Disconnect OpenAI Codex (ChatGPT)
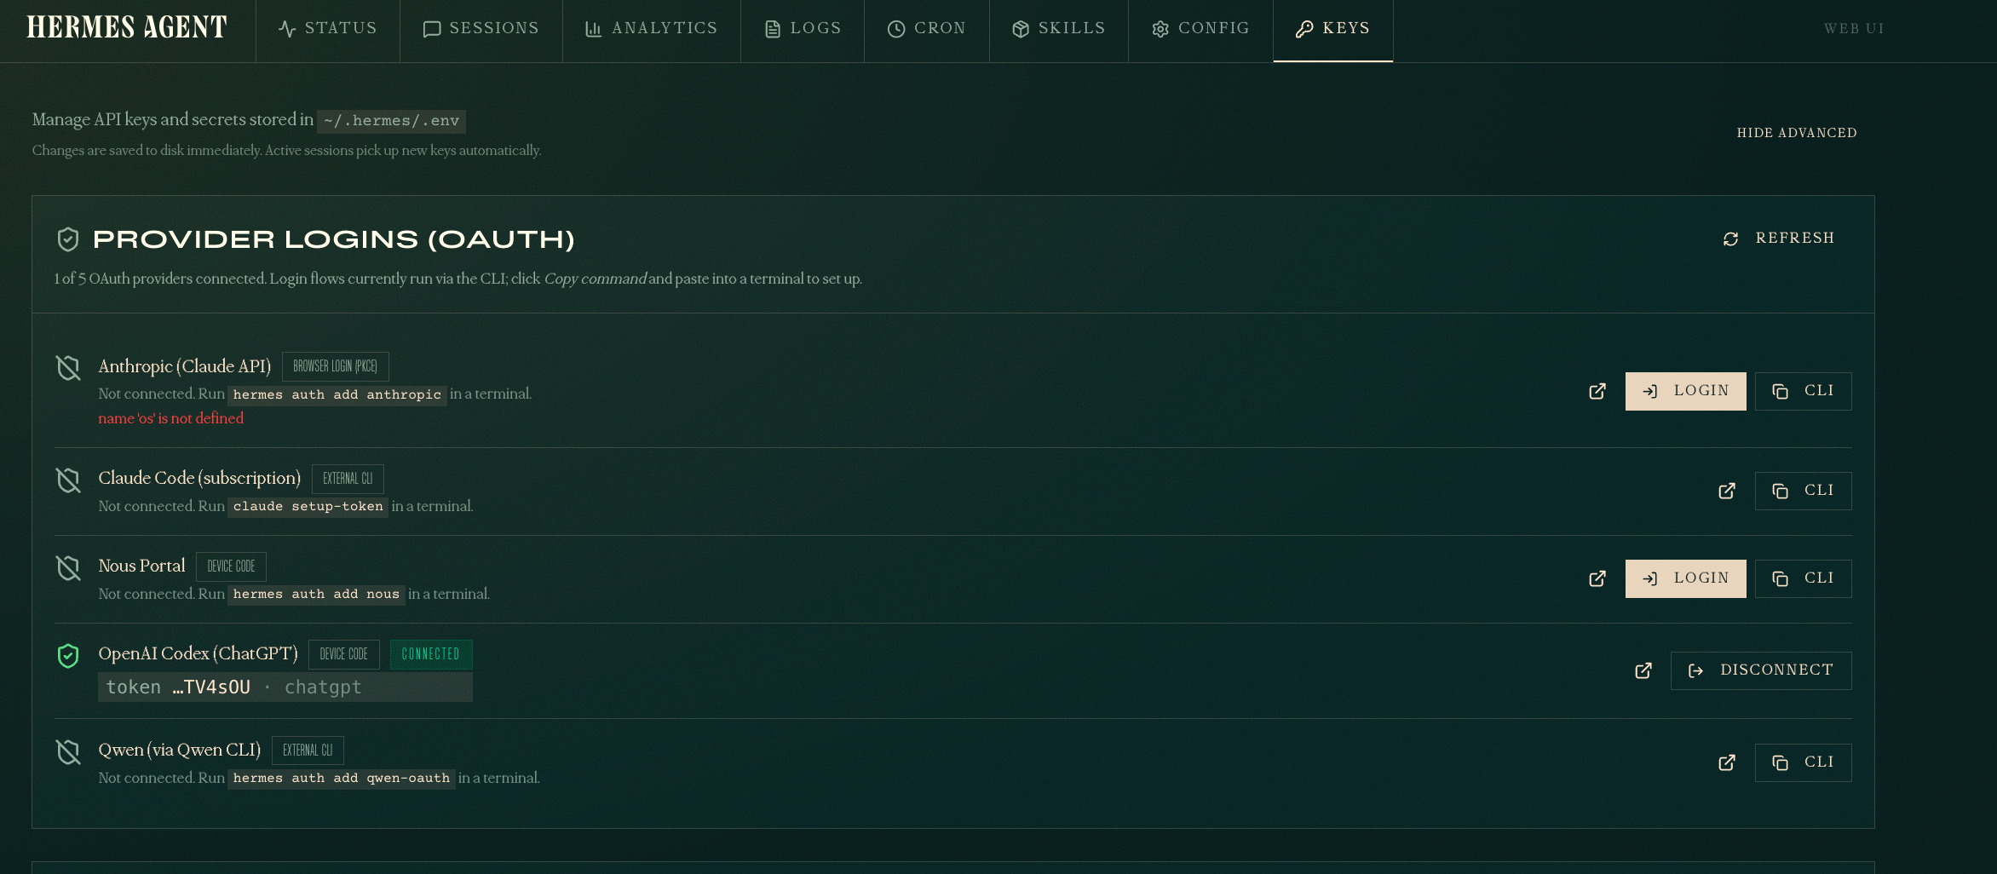This screenshot has height=874, width=1997. click(1761, 670)
